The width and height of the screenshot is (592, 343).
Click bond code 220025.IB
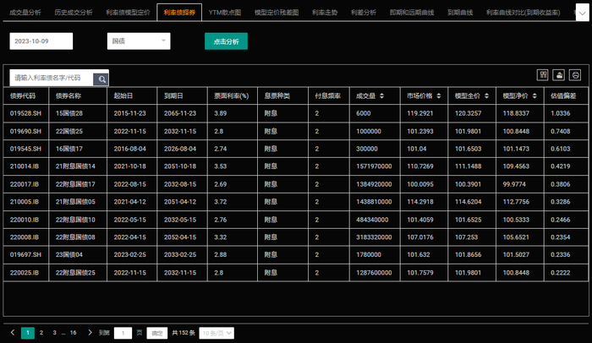click(x=25, y=272)
